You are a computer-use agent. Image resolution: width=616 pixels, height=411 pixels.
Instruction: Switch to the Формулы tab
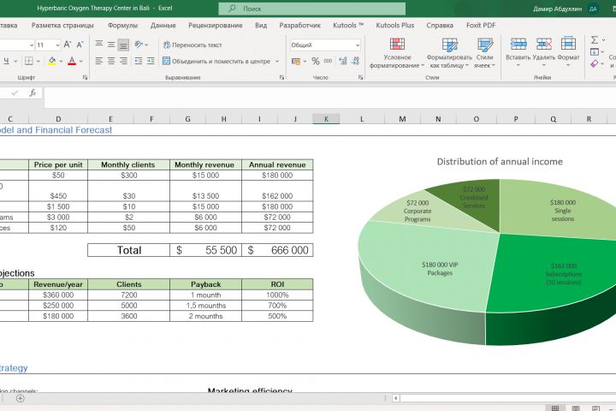tap(122, 25)
